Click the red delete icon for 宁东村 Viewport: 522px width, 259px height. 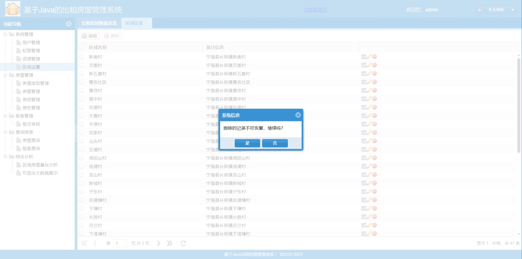[x=375, y=192]
